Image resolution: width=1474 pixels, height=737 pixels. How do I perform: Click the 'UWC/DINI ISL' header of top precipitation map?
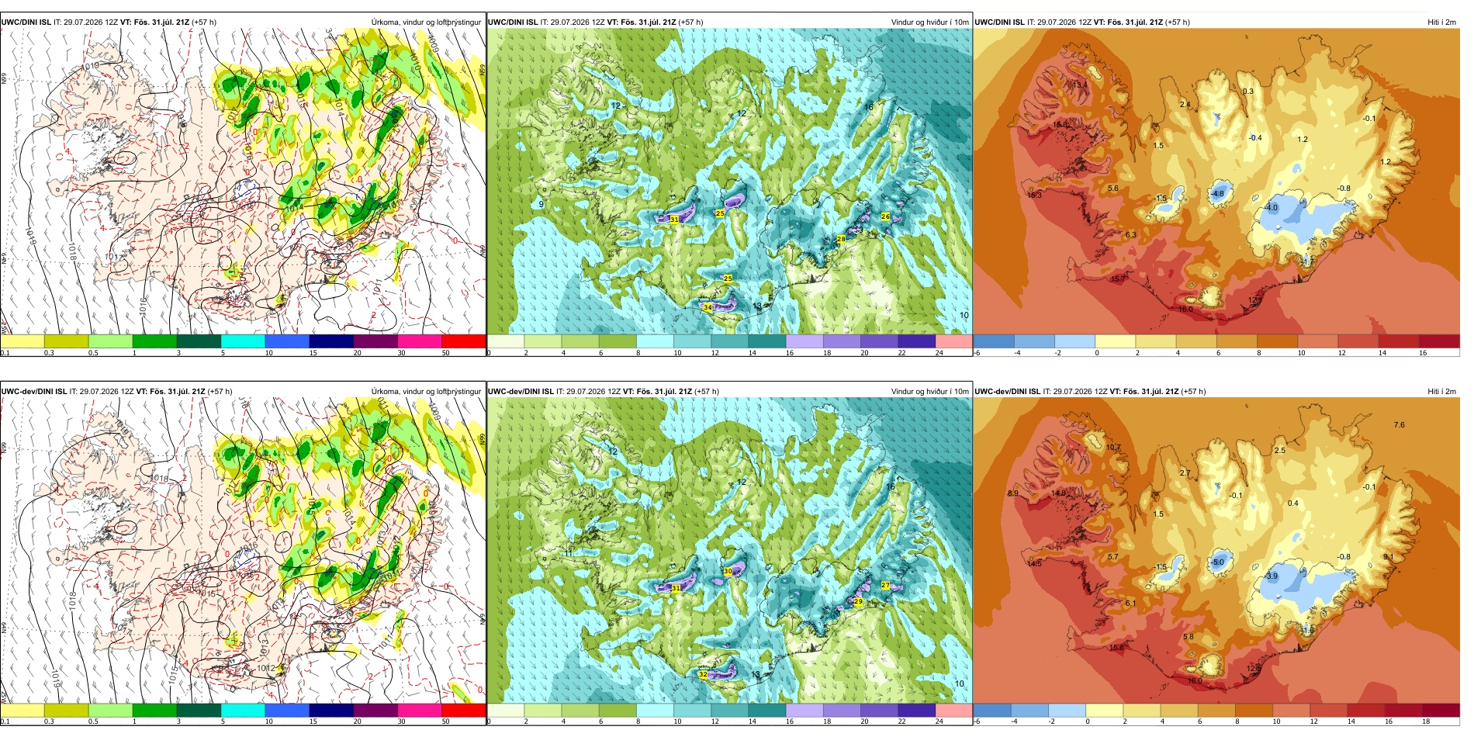pos(26,22)
